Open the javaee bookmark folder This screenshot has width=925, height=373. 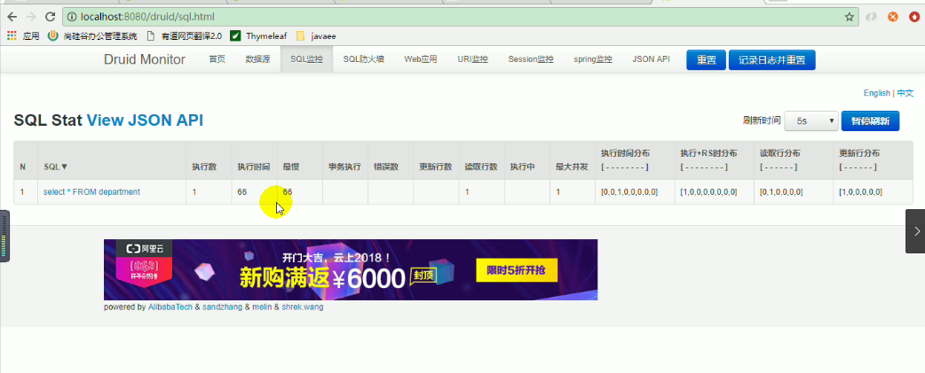(316, 36)
